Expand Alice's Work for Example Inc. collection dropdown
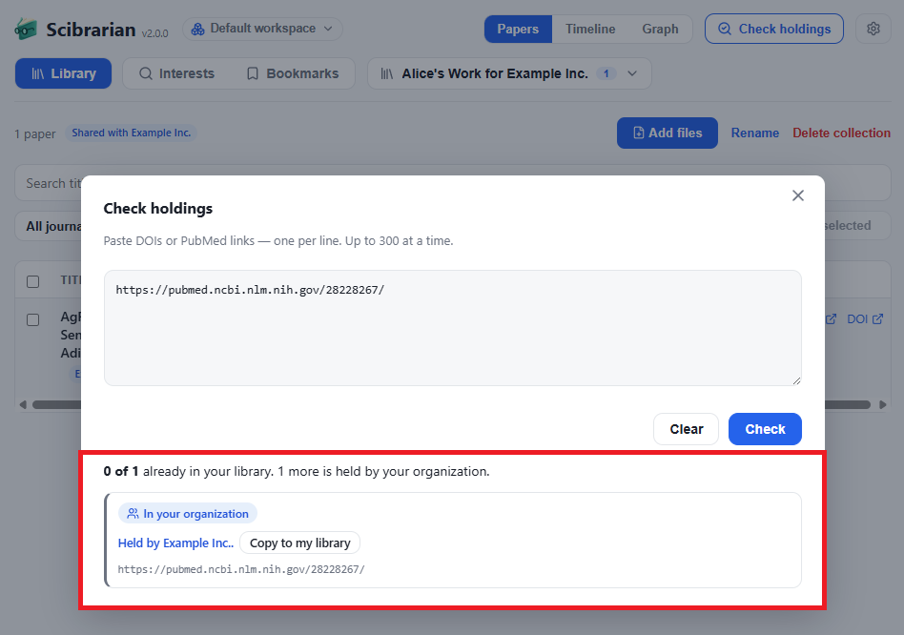Viewport: 904px width, 635px height. coord(509,73)
